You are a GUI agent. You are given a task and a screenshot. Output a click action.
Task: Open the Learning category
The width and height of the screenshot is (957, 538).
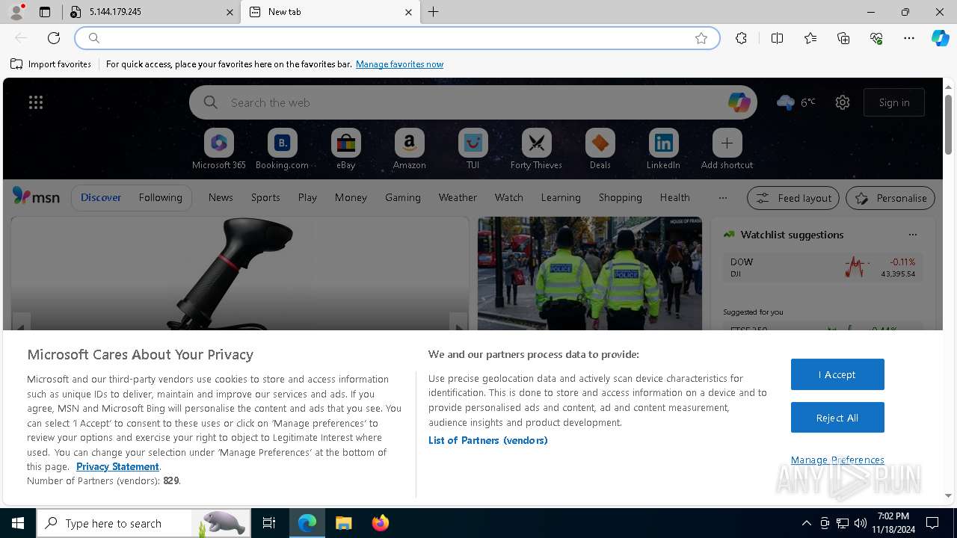[x=561, y=197]
